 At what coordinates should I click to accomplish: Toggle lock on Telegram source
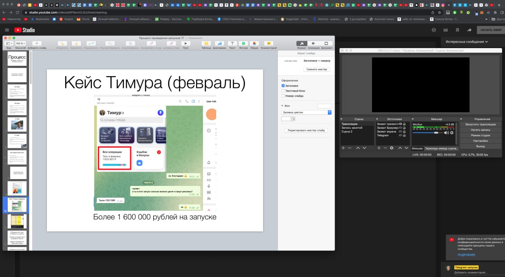pos(404,135)
